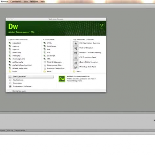Click the icon beside Create New JavaScript
The image size is (155, 155).
[x=45, y=56]
